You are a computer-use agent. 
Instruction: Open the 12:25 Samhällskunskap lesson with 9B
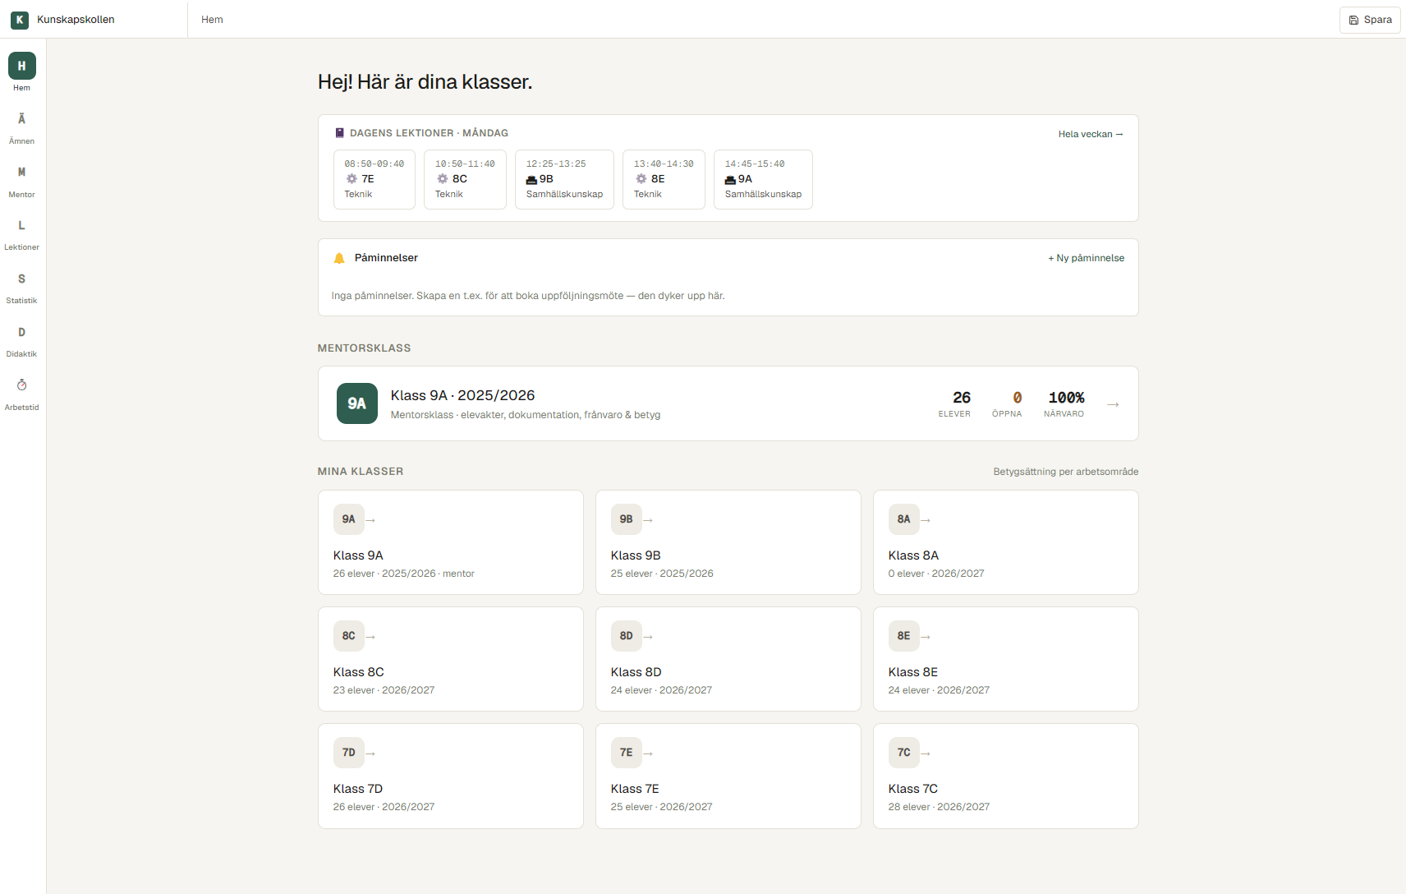[564, 179]
